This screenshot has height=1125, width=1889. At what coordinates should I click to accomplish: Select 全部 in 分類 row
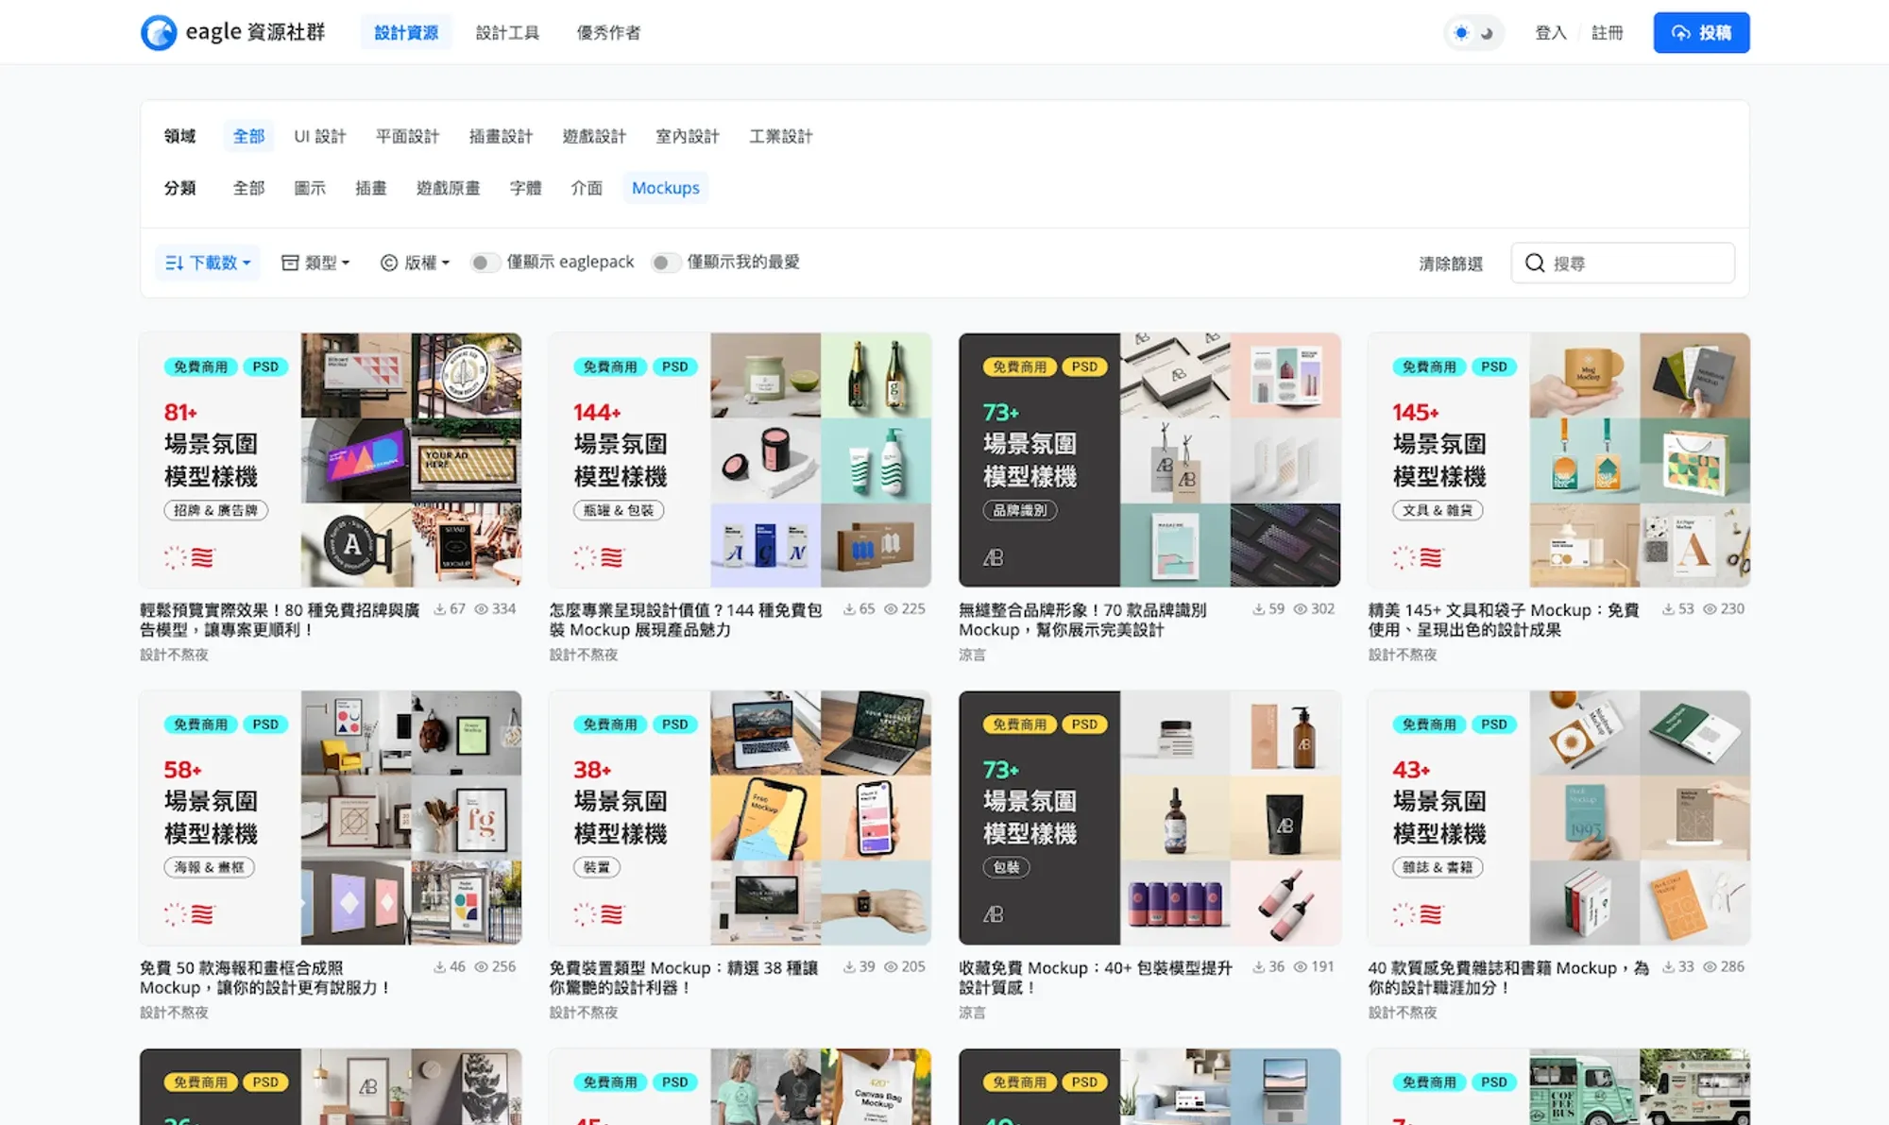click(x=248, y=188)
